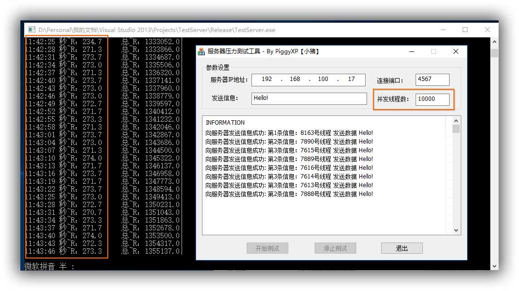The width and height of the screenshot is (519, 291).
Task: Click log line for thread 7613
Action: click(289, 185)
